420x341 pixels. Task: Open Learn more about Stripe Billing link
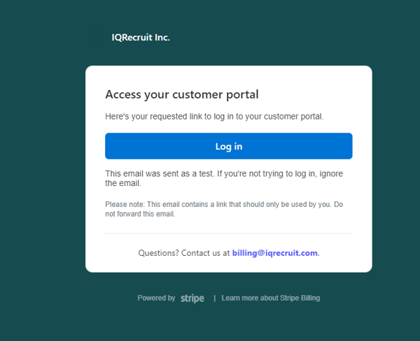pos(270,298)
